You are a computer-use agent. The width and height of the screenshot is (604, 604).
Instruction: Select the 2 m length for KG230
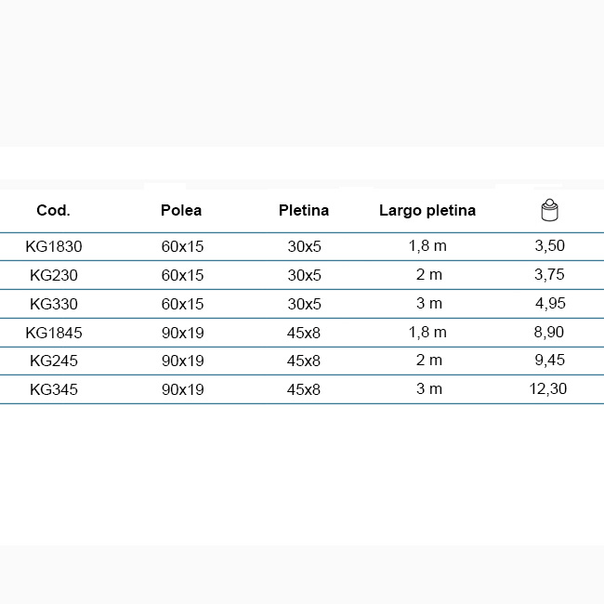(429, 275)
